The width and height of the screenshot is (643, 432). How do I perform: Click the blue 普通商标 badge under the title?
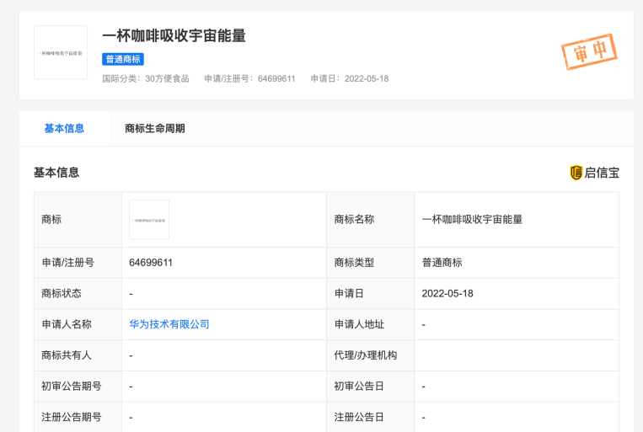click(x=123, y=59)
